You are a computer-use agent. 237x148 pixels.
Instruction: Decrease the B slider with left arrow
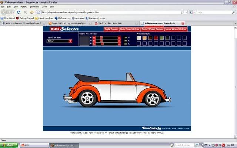[94, 44]
